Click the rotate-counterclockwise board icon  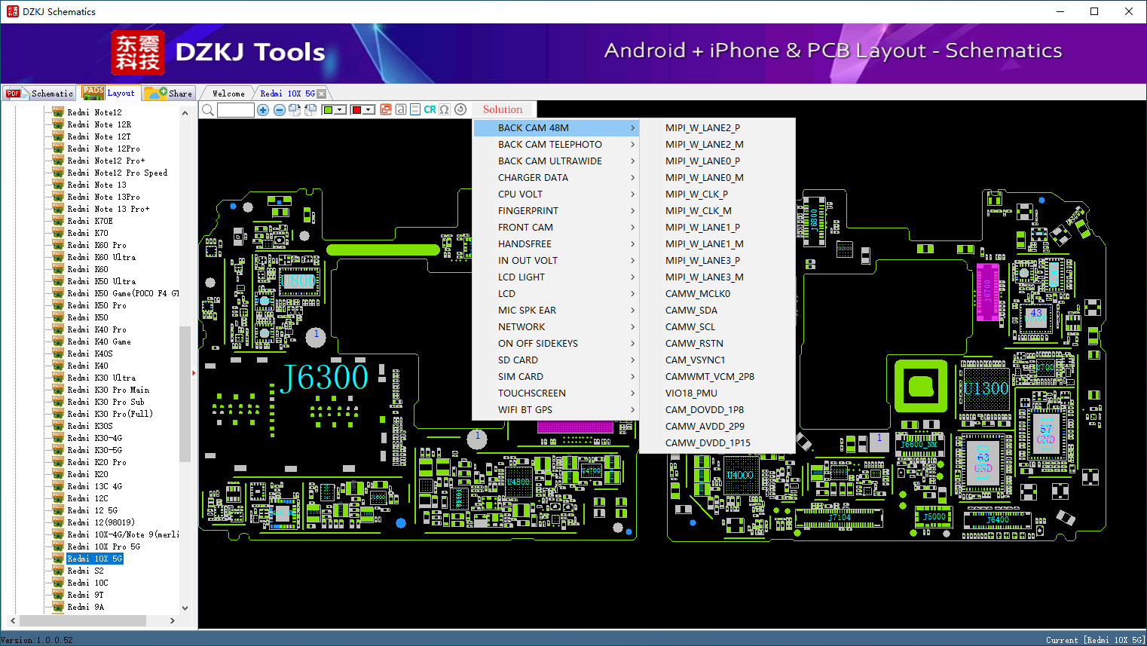pyautogui.click(x=310, y=110)
